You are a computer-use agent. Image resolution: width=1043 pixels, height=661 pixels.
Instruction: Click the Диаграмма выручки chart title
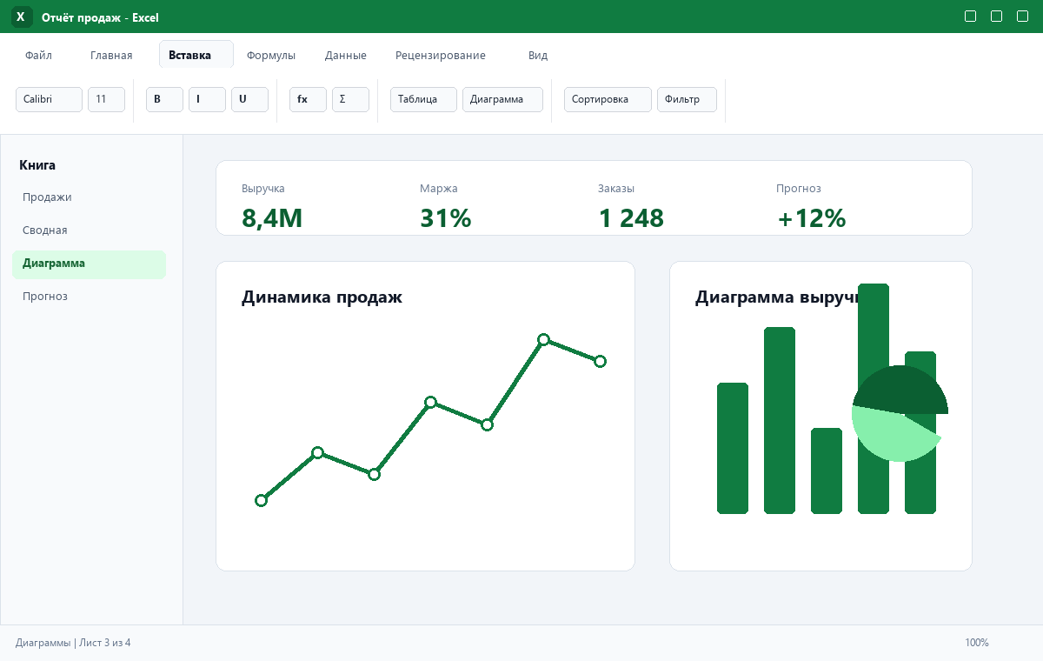(777, 297)
